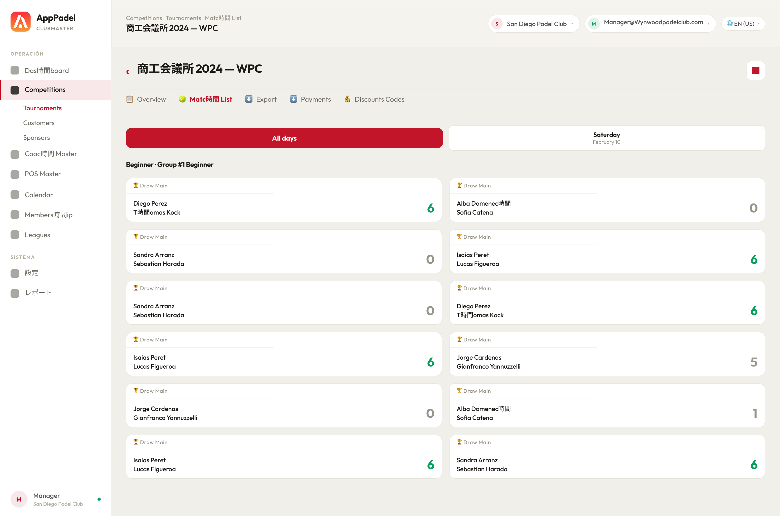Go to the Payments tab
Viewport: 780px width, 516px height.
tap(310, 99)
